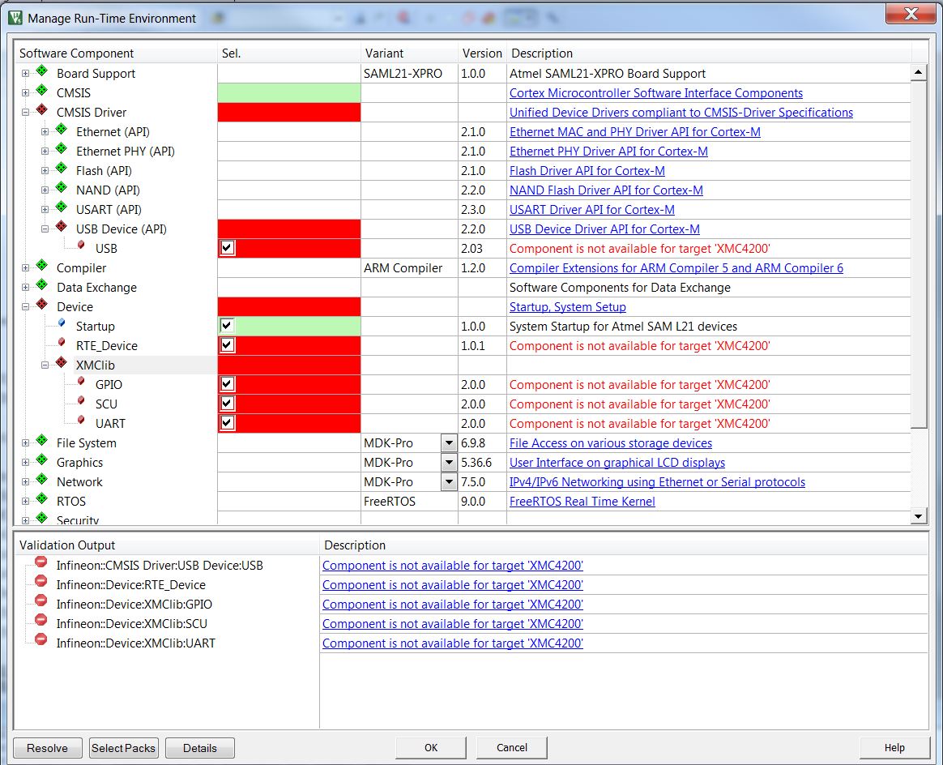Click the red RTE_Device component icon
943x765 pixels.
click(x=62, y=344)
